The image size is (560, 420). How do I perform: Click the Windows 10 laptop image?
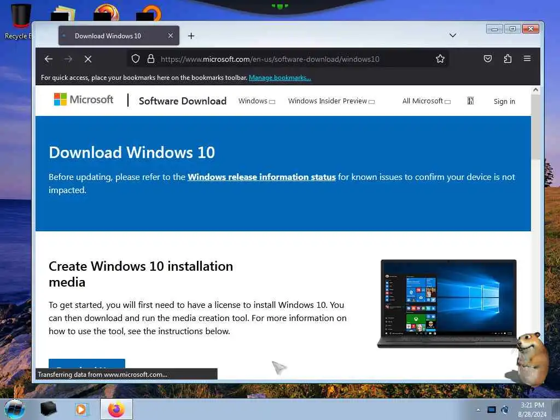click(448, 304)
